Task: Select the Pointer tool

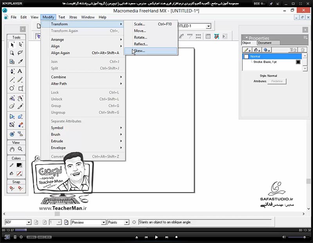Action: click(12, 44)
